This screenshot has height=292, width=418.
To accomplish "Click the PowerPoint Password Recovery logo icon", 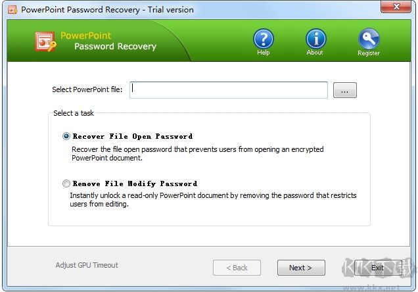I will pos(47,41).
